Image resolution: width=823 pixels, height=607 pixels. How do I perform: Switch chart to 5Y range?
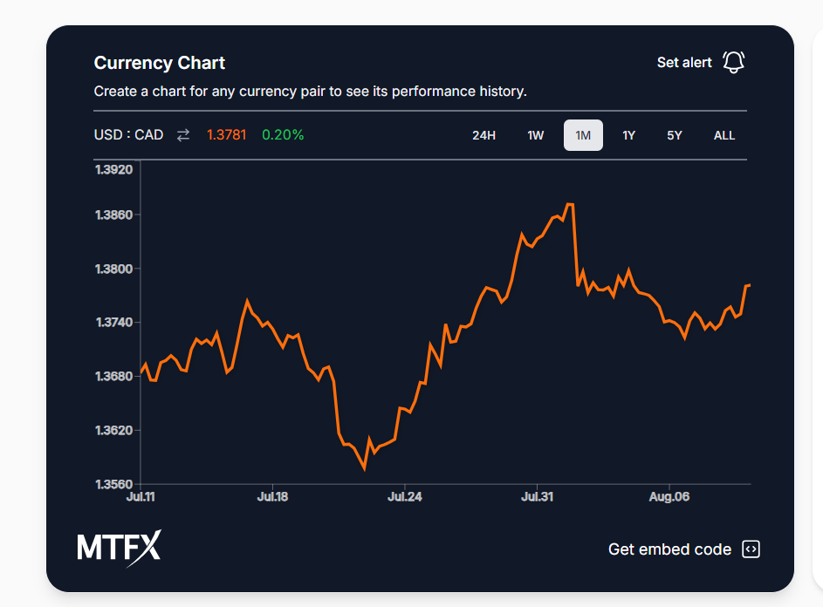[675, 135]
